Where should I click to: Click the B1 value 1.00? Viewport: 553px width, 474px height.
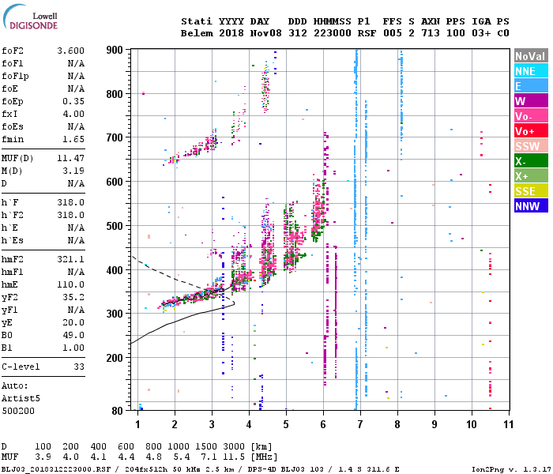point(73,348)
